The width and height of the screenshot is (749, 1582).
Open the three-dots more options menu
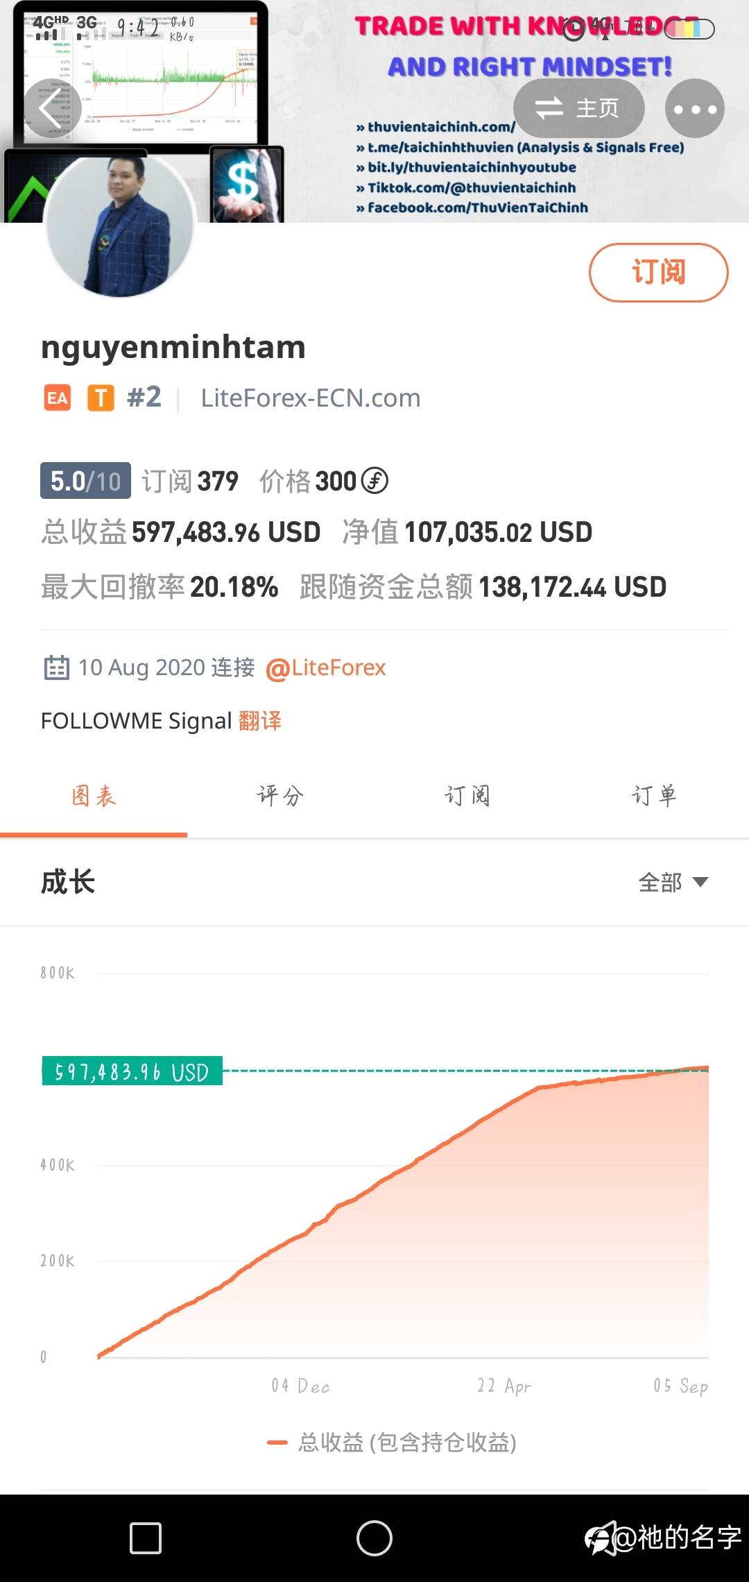point(694,108)
